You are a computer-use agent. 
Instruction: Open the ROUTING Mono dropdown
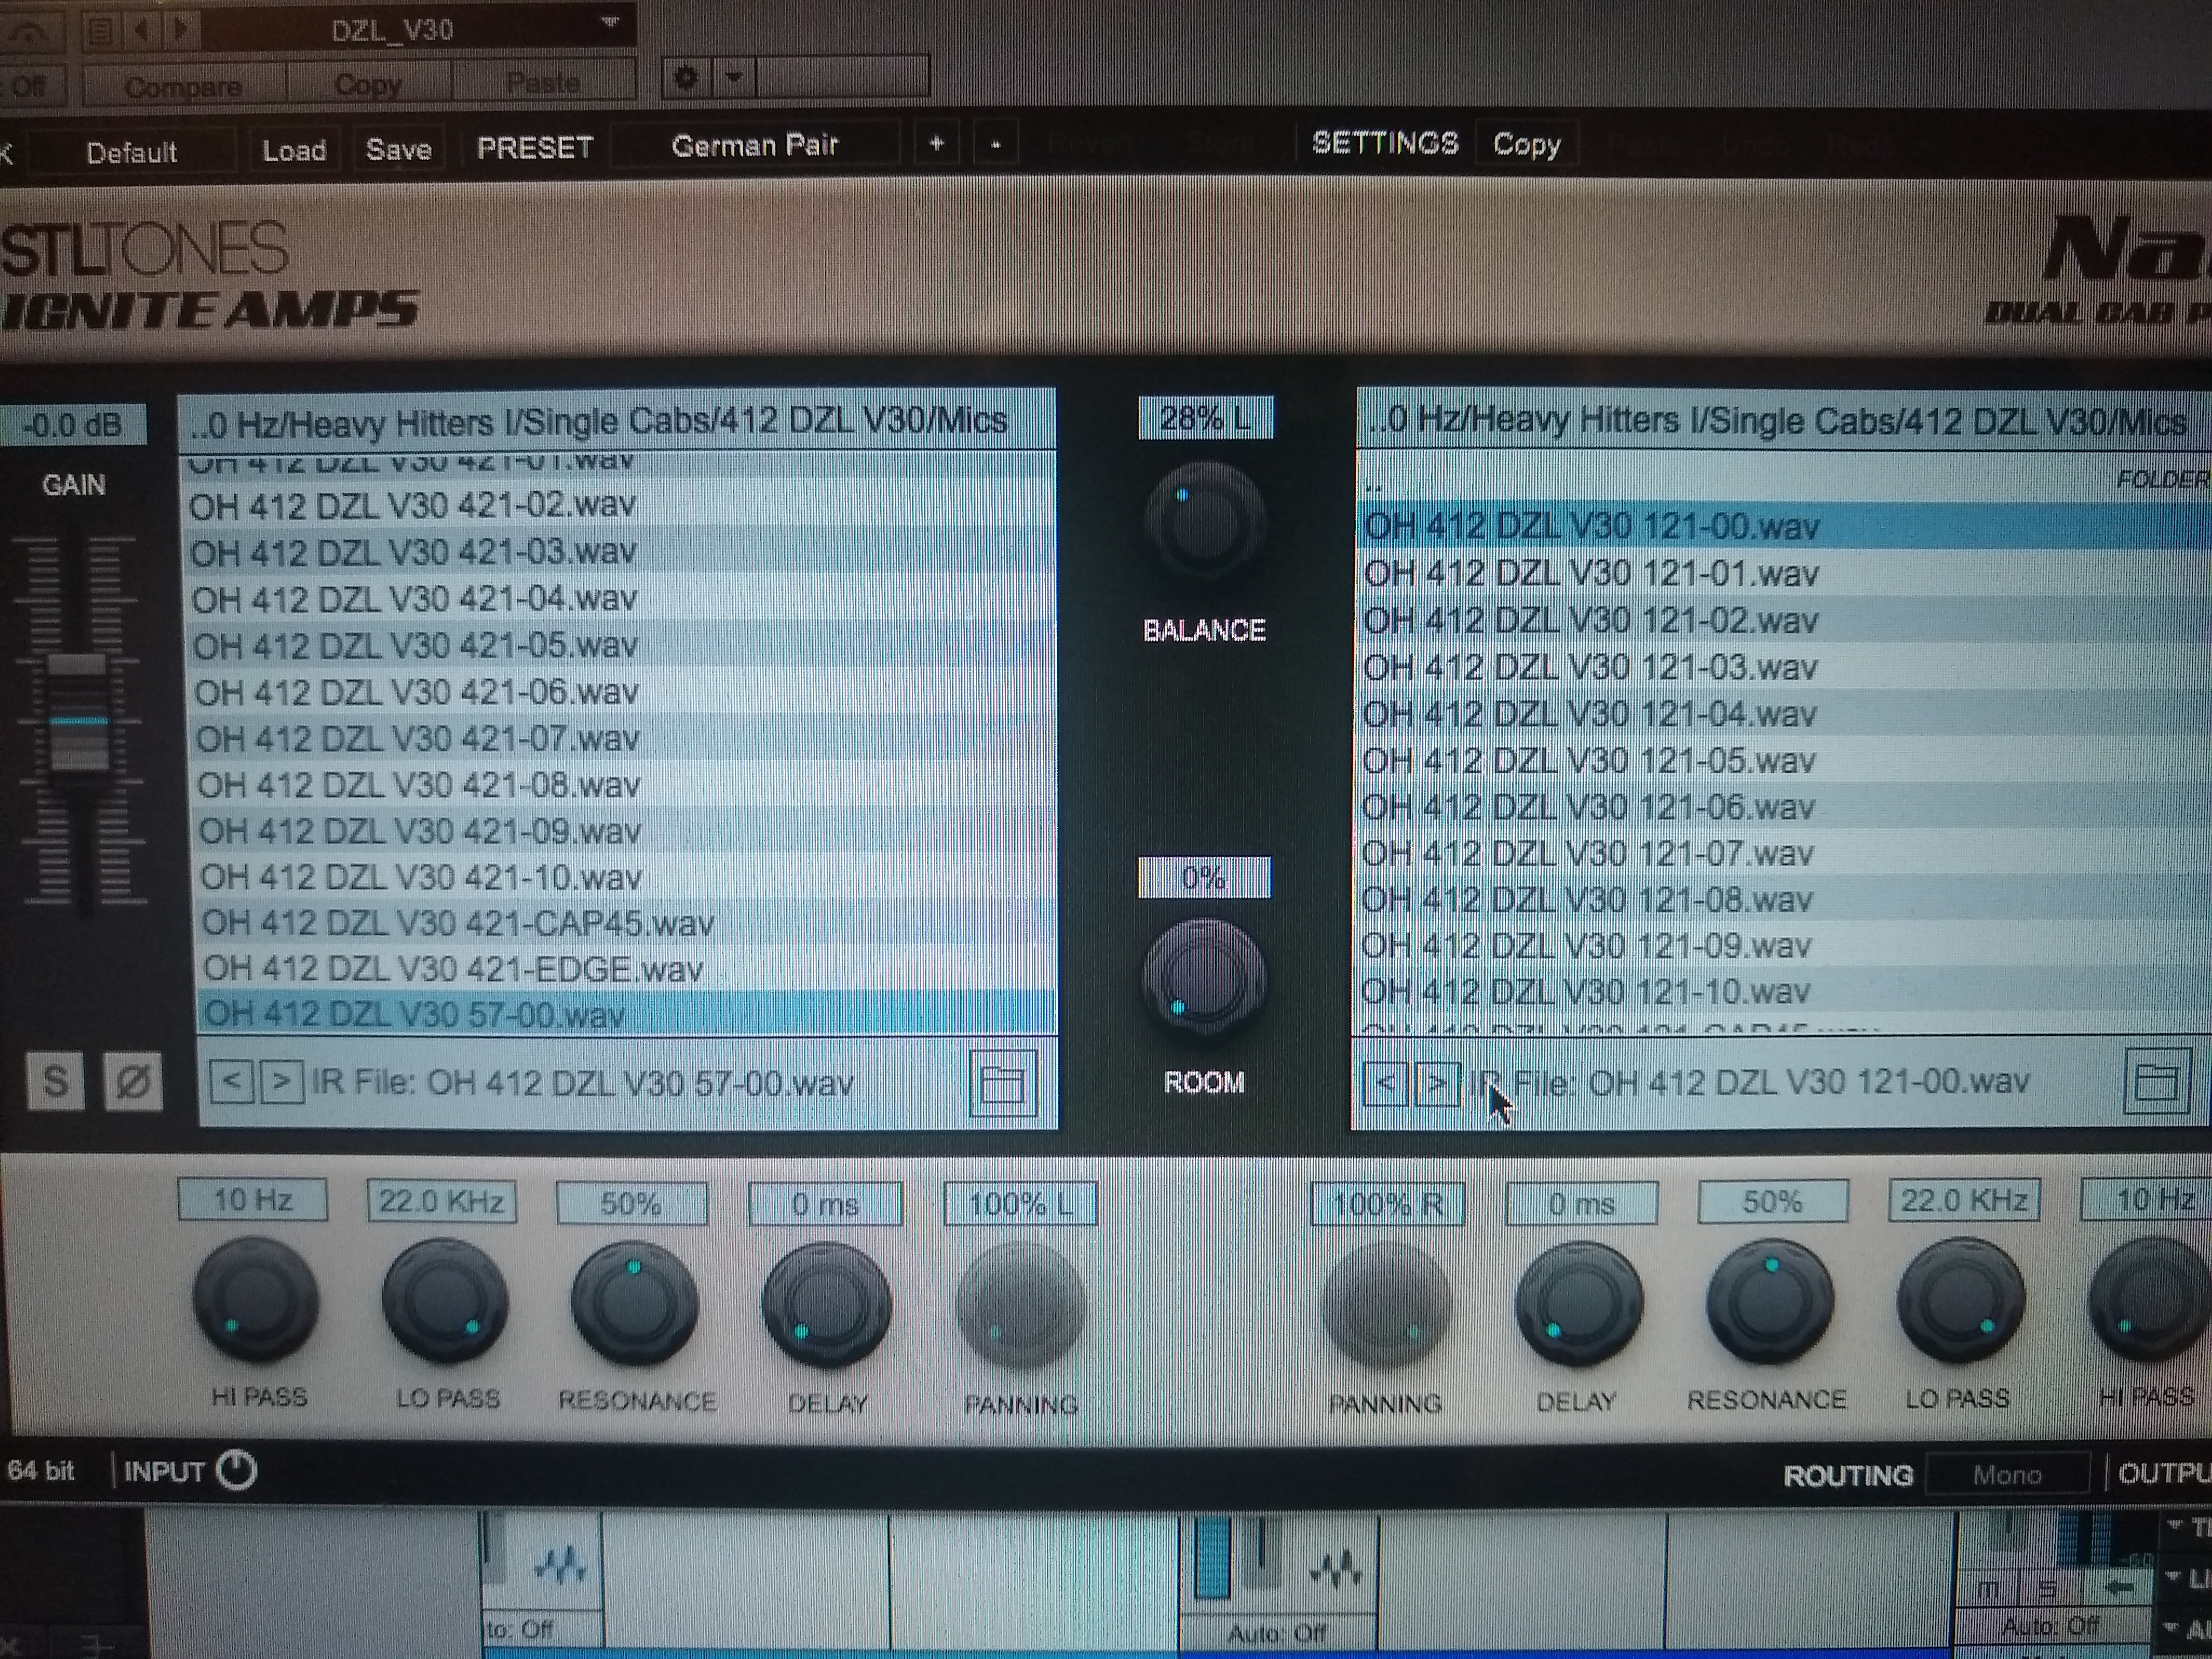point(2007,1474)
